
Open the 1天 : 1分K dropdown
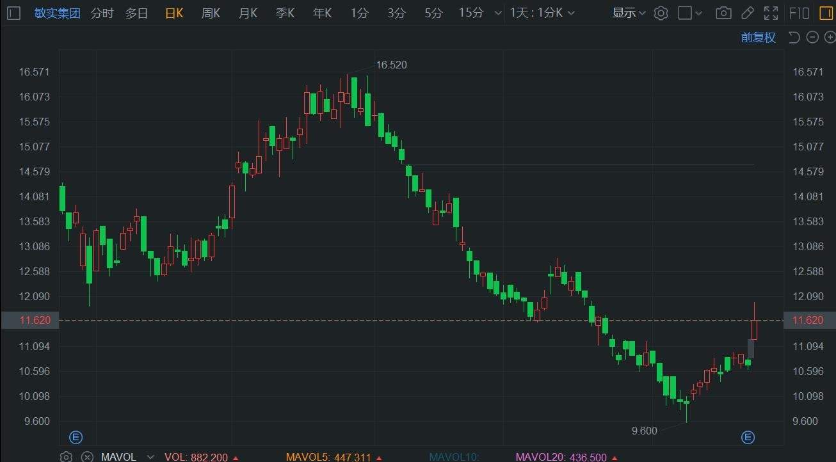coord(542,13)
